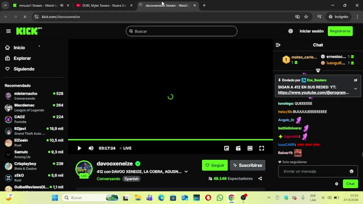This screenshot has height=204, width=363.
Task: Show hidden system tray icons
Action: 269,198
